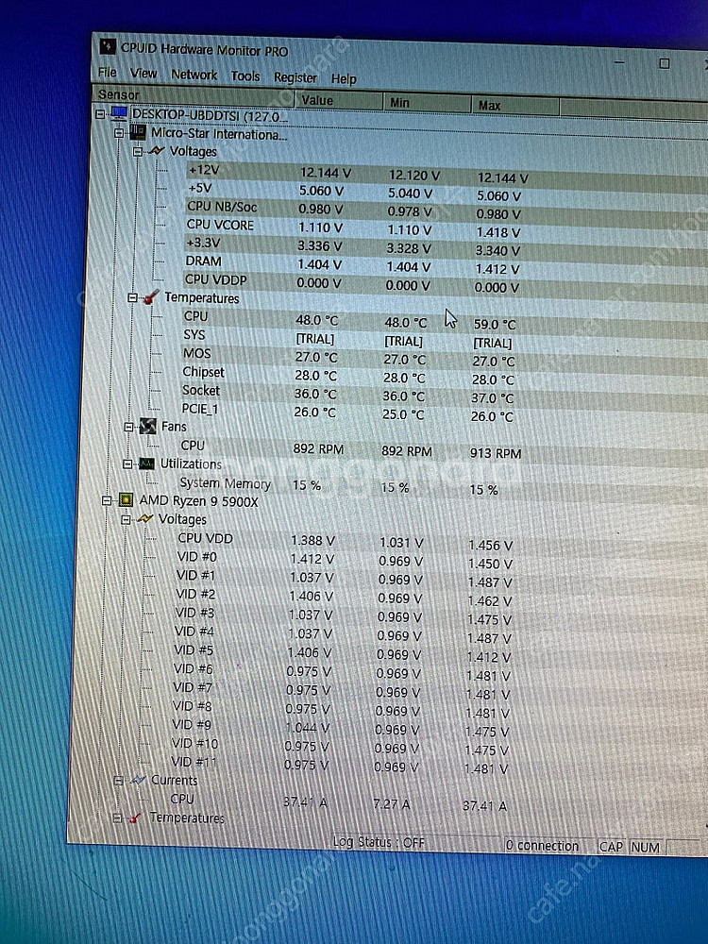Click the Value column header
The width and height of the screenshot is (708, 944).
tap(338, 100)
